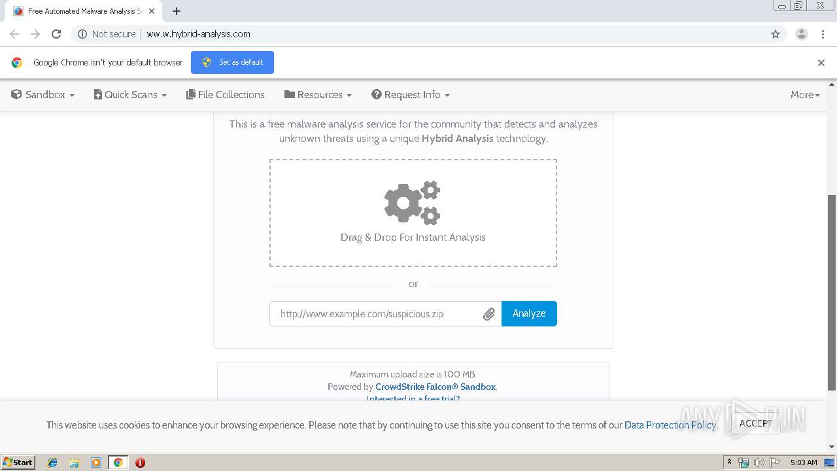Image resolution: width=837 pixels, height=471 pixels.
Task: Click the paperclip attach file icon
Action: [x=489, y=314]
